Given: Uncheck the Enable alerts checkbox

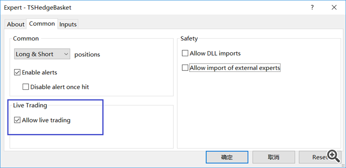Looking at the screenshot, I should 17,72.
